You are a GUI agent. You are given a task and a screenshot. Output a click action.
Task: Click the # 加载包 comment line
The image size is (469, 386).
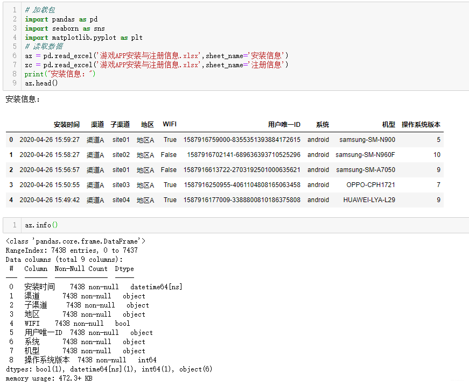[40, 10]
